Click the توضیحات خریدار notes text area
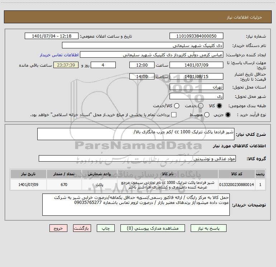 pyautogui.click(x=136, y=205)
